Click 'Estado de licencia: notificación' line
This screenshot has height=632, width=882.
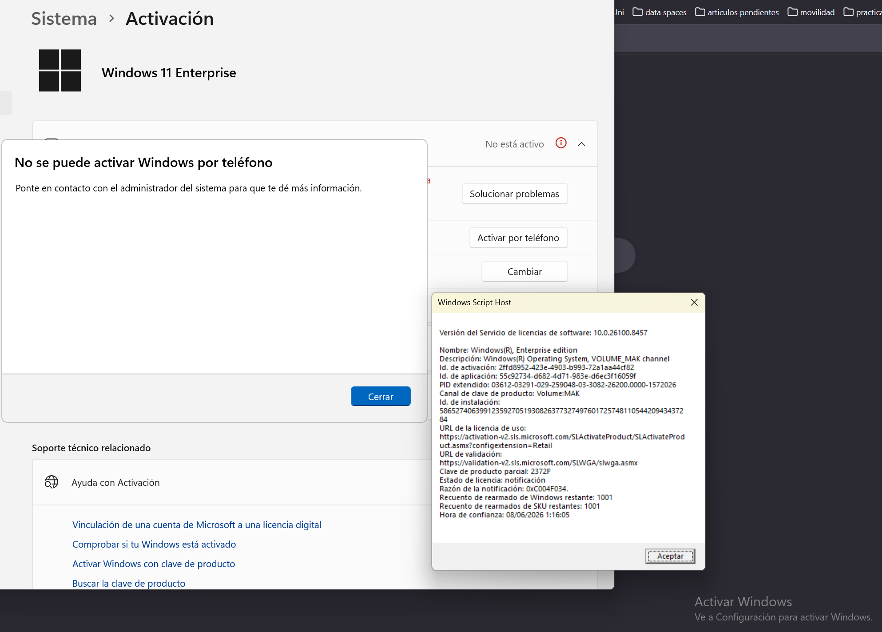492,480
